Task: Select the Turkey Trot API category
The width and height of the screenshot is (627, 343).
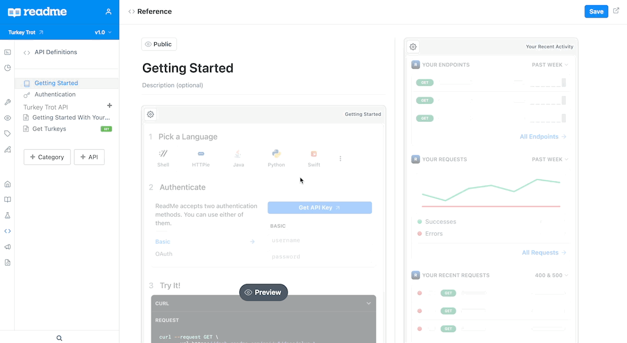Action: 45,107
